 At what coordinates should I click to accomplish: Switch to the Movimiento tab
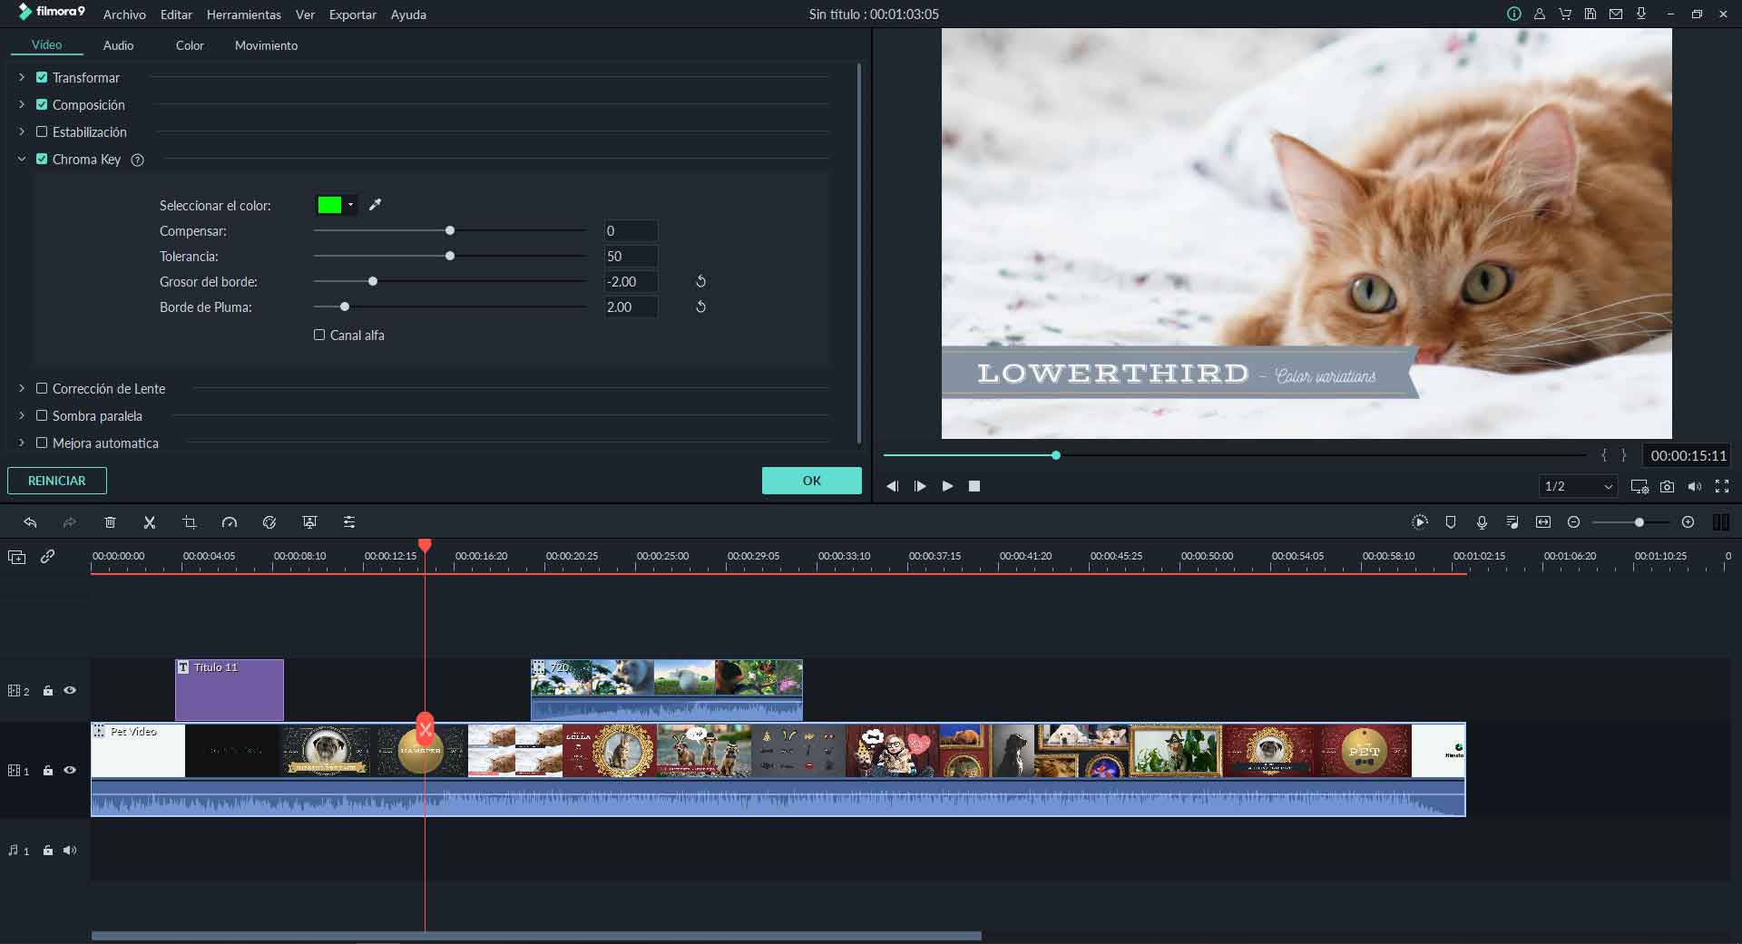point(266,45)
